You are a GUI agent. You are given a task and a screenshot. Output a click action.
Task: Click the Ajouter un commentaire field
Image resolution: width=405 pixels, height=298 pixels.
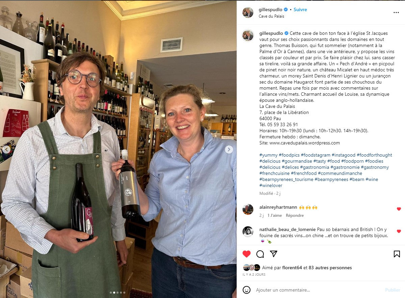[318, 290]
